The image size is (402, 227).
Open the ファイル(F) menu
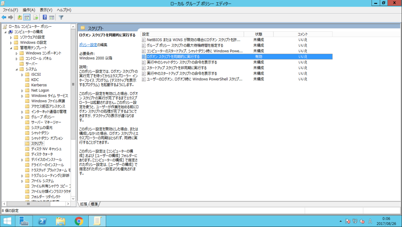tap(10, 10)
